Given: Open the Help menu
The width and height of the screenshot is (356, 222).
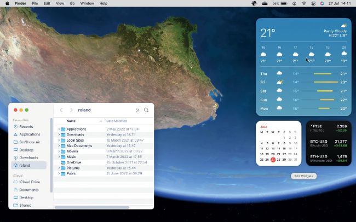Looking at the screenshot, I should [104, 3].
